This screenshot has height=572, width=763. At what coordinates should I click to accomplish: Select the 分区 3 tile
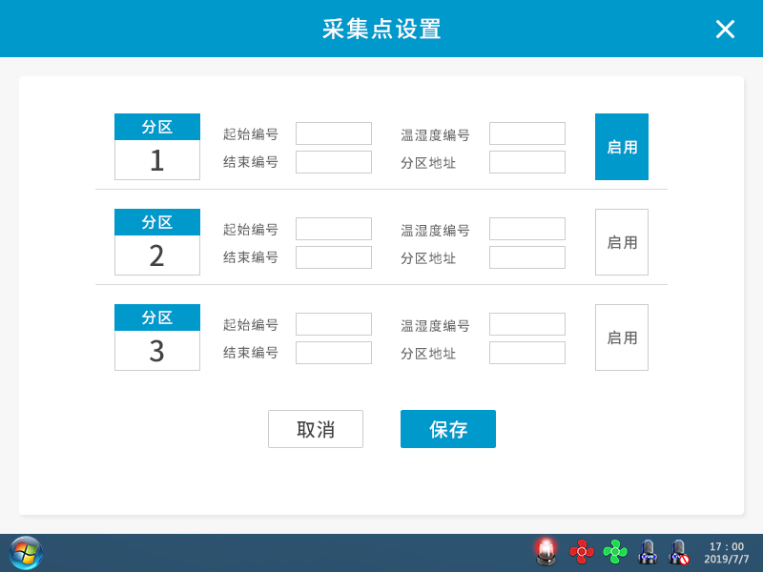[x=157, y=337]
